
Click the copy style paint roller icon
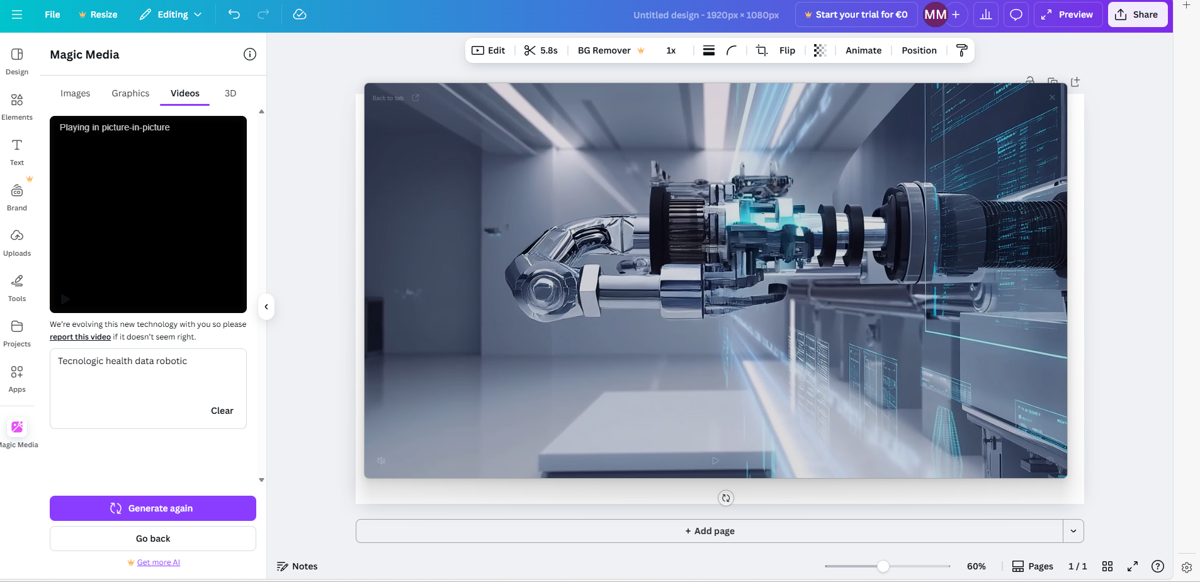[x=961, y=50]
